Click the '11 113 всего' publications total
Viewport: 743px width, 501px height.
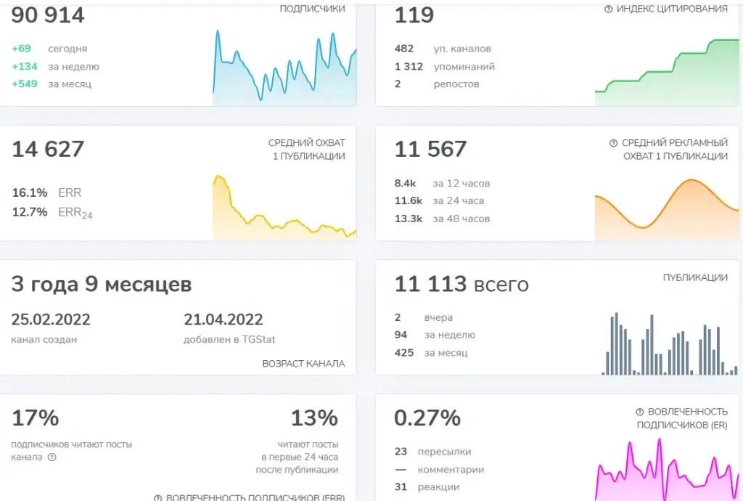[x=461, y=284]
